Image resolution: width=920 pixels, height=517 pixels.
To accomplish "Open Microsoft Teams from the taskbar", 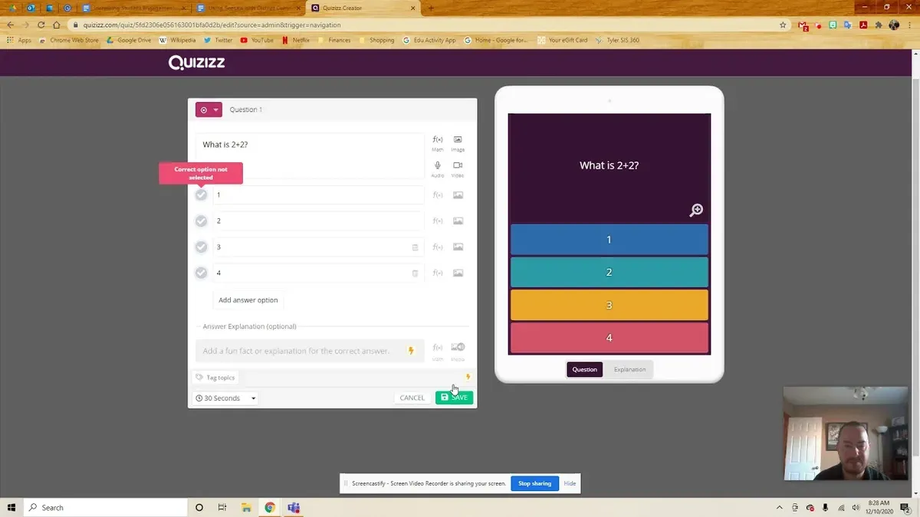I will (294, 507).
